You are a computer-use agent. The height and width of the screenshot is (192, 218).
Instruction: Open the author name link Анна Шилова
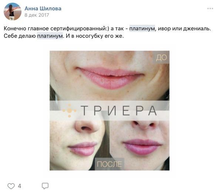click(x=43, y=9)
